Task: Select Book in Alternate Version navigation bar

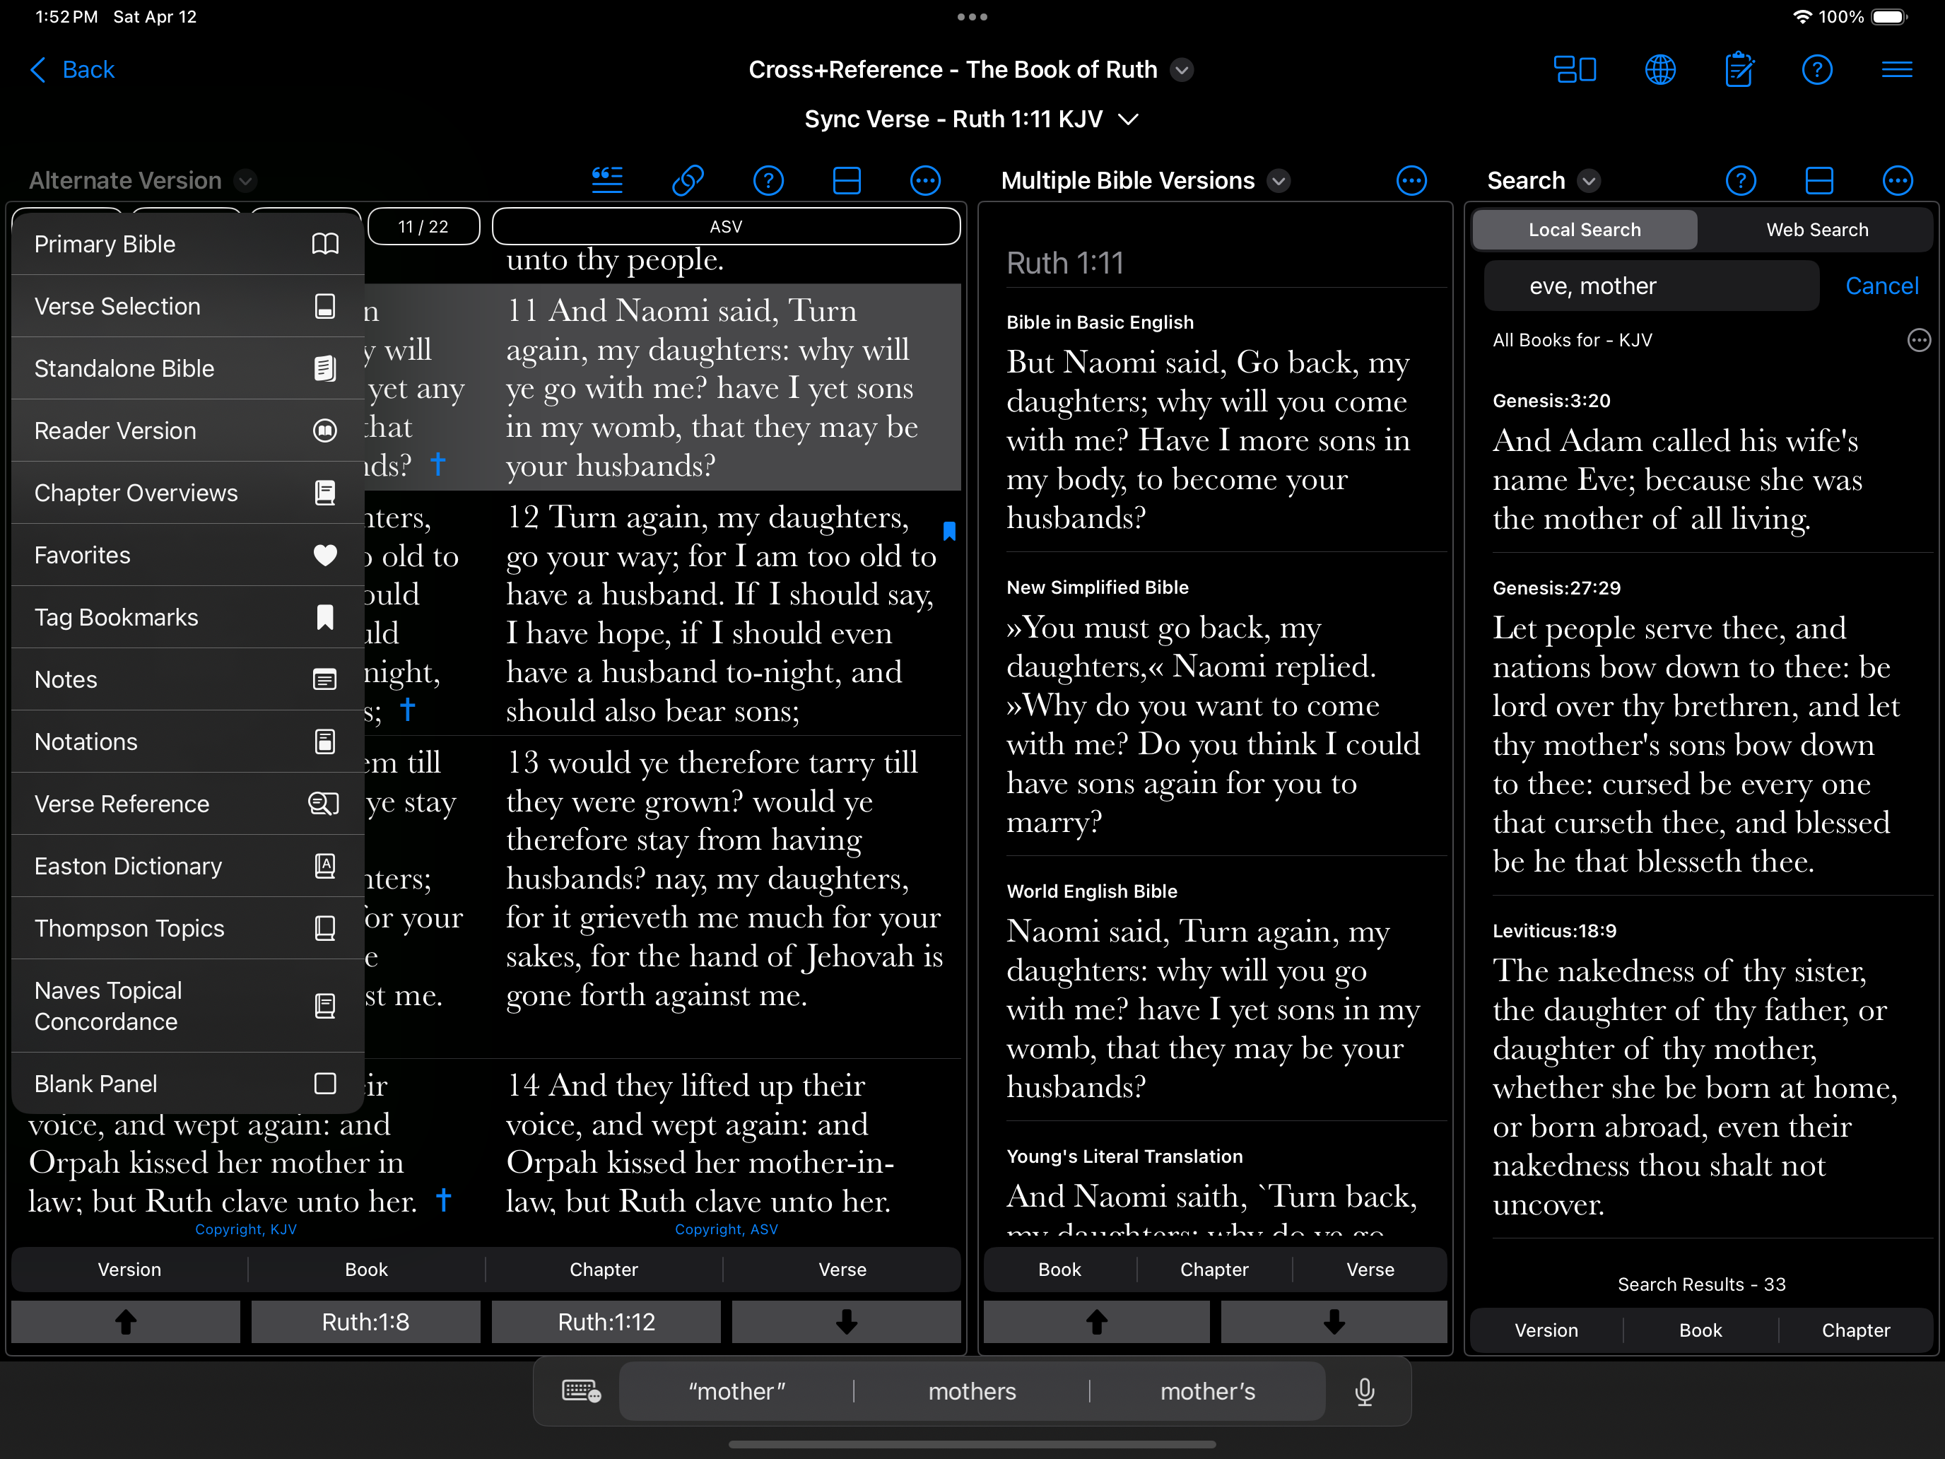Action: [367, 1269]
